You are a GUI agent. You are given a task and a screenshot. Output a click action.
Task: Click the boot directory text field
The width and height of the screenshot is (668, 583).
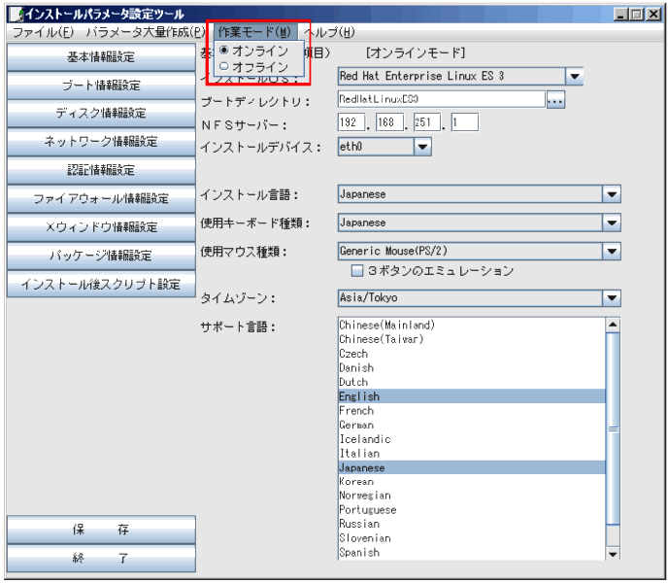click(440, 99)
